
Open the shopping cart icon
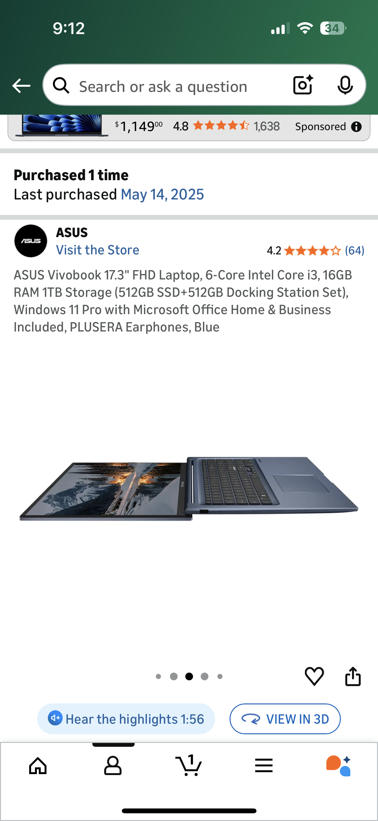(189, 765)
